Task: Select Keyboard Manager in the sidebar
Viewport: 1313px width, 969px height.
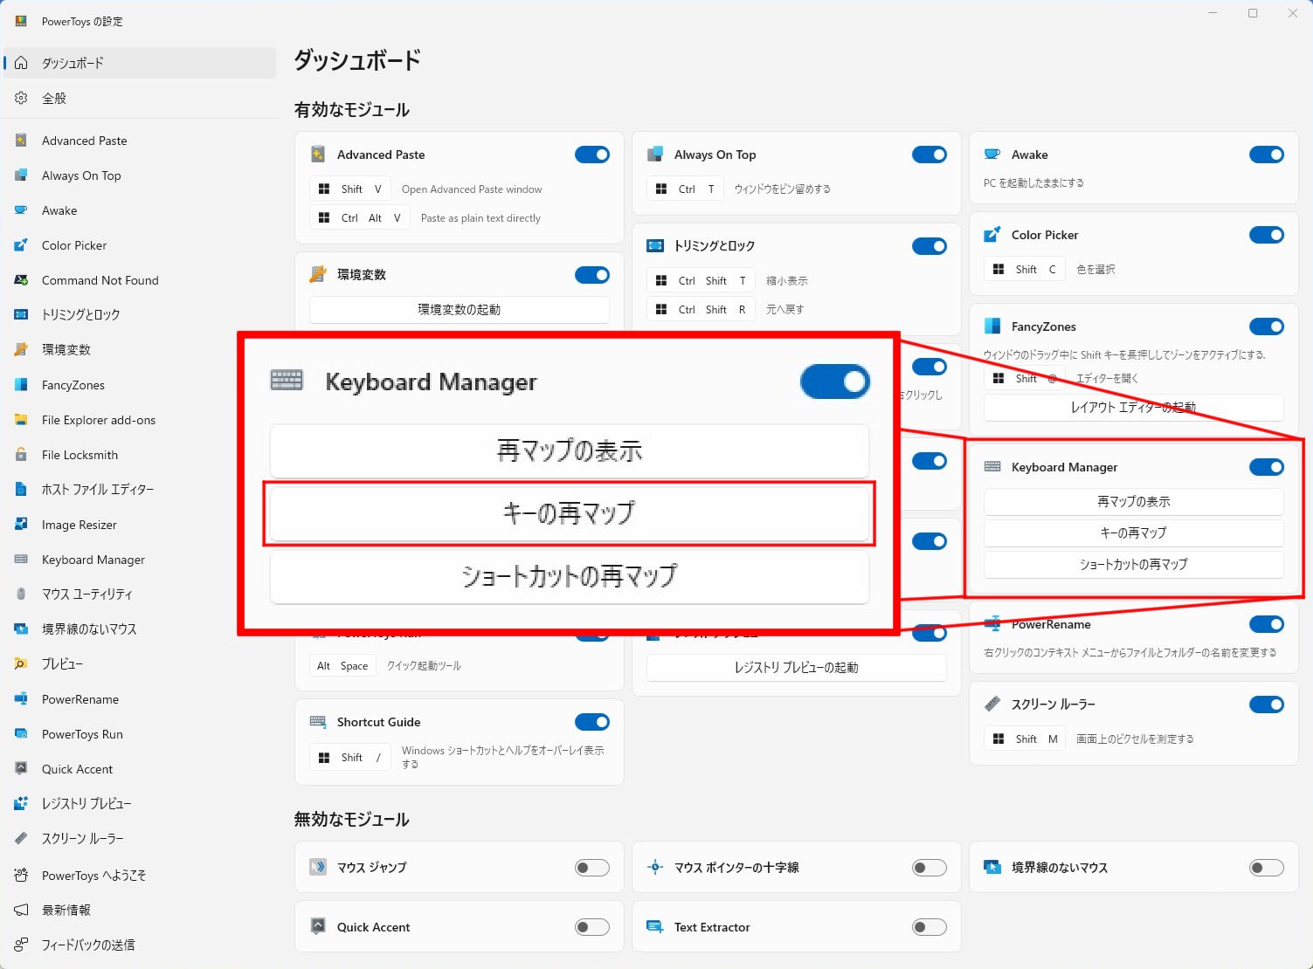Action: [x=93, y=560]
